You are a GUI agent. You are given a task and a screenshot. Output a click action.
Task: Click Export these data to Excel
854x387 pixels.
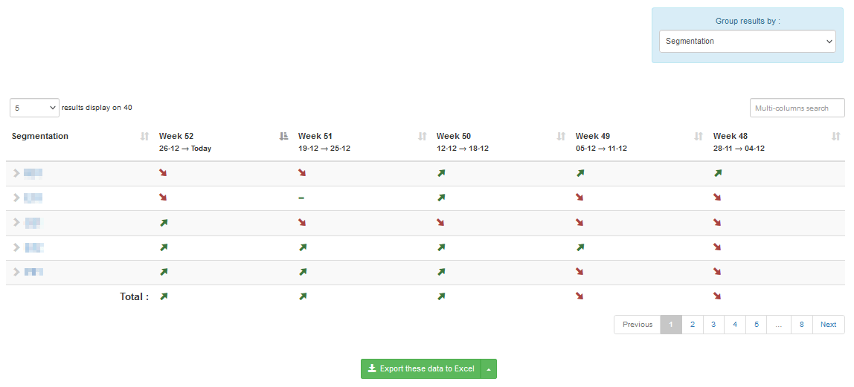point(420,369)
